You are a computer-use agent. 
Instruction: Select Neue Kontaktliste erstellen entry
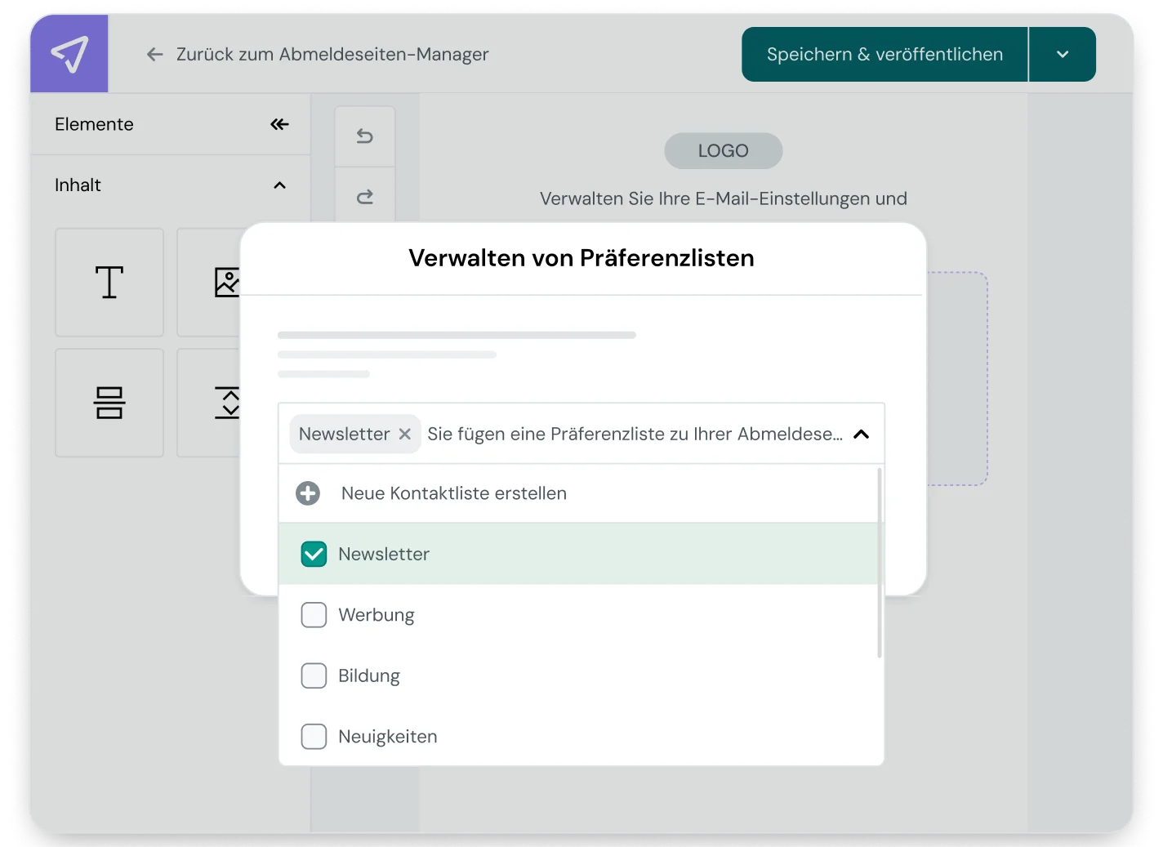click(454, 493)
